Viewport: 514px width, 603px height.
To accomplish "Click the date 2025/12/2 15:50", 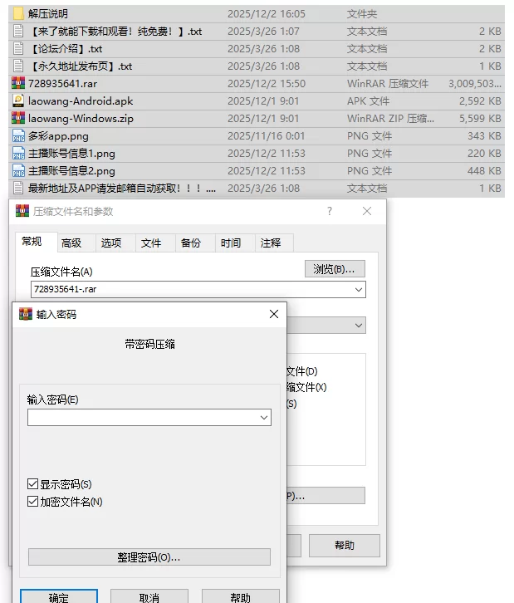I will click(267, 83).
